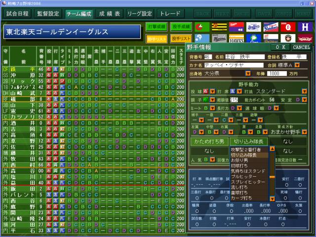Select the Carp team logo
This screenshot has width=316, height=237.
click(202, 27)
